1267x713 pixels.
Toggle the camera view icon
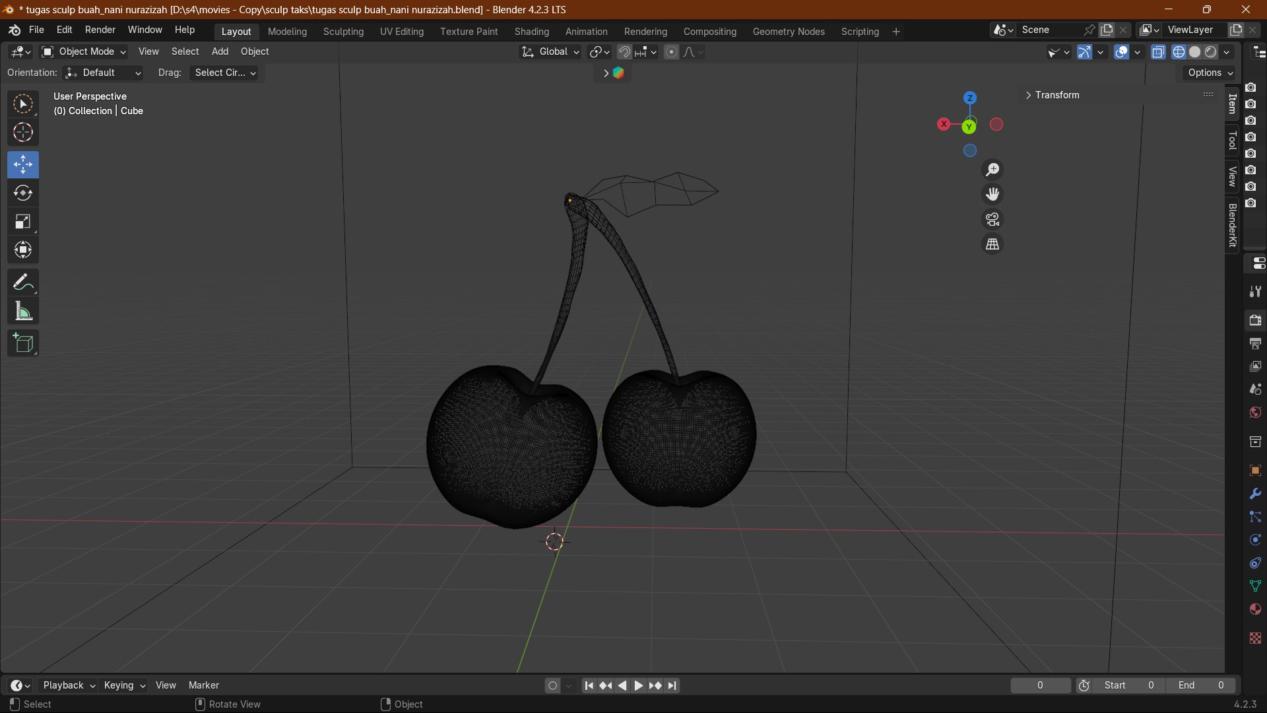992,219
